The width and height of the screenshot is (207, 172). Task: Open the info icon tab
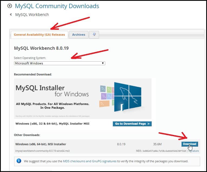tap(94, 35)
